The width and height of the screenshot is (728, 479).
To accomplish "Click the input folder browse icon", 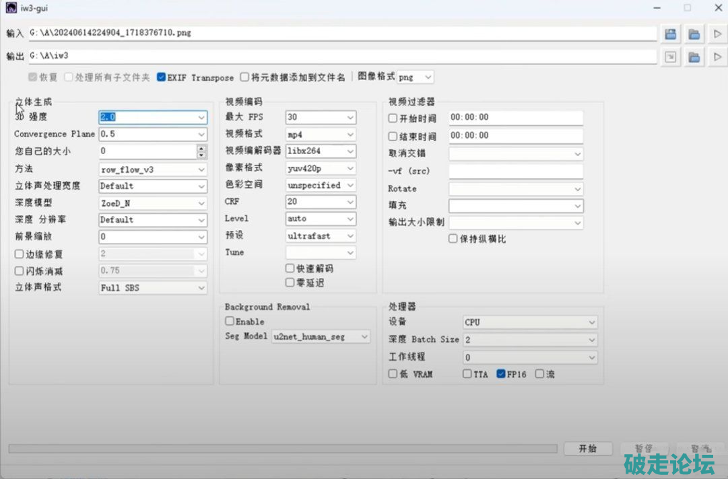I will pyautogui.click(x=694, y=34).
